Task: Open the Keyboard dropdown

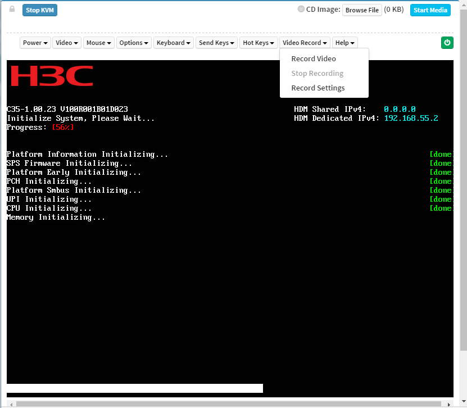Action: click(x=174, y=43)
